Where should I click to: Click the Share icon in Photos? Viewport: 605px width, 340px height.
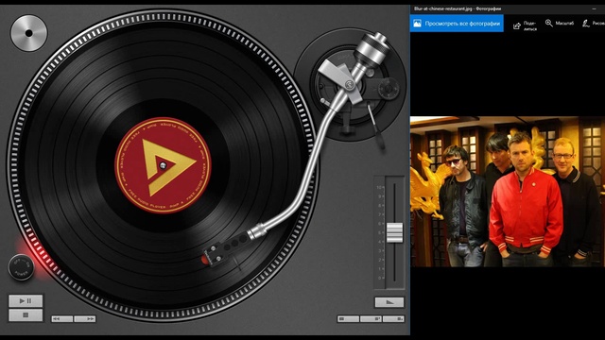517,26
